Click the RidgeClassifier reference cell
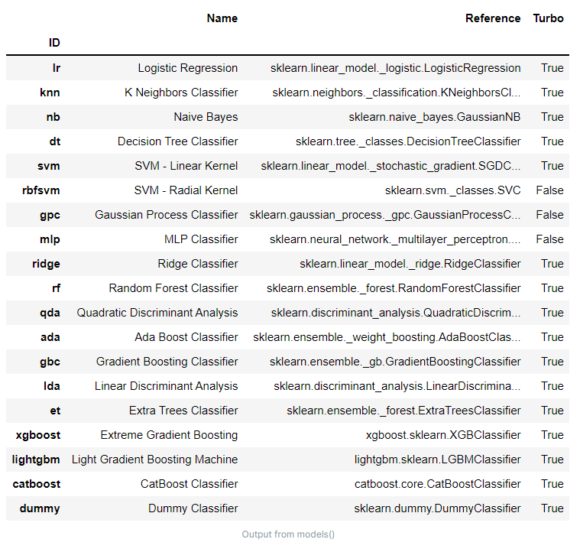 (x=410, y=264)
